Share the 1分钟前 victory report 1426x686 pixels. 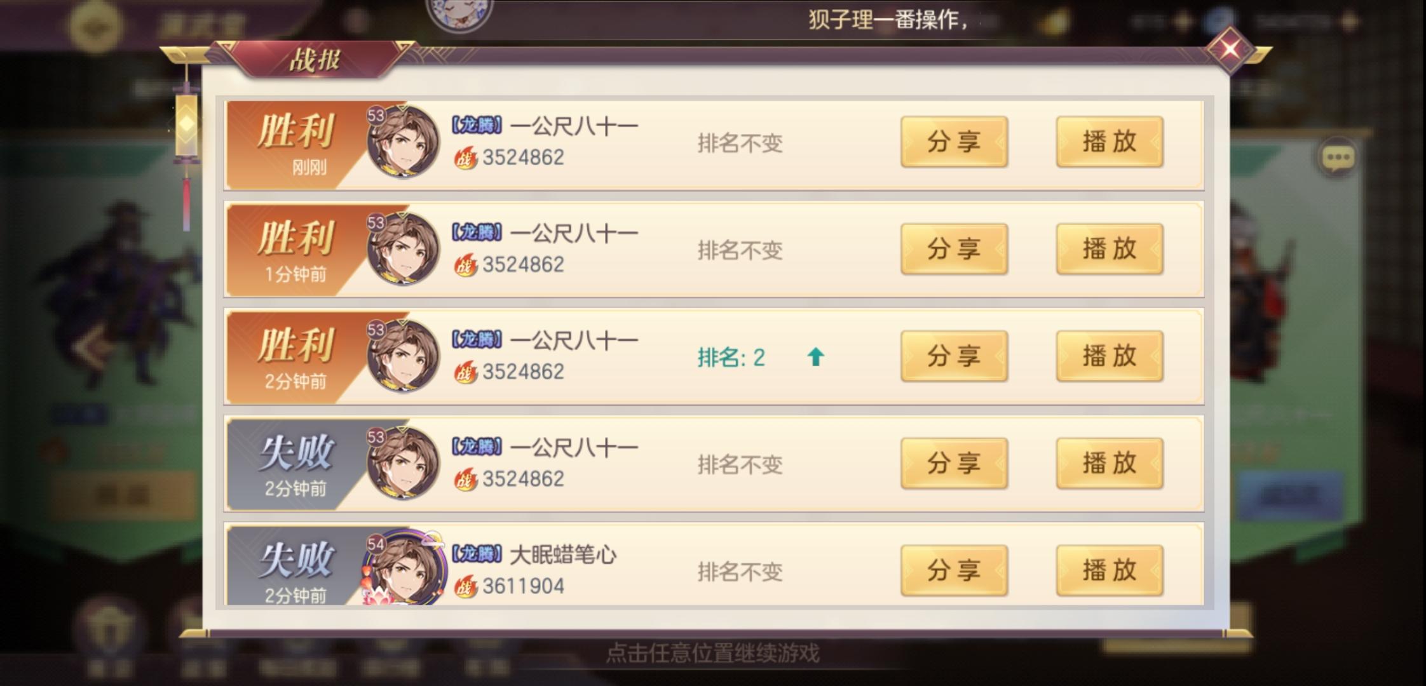click(x=954, y=249)
